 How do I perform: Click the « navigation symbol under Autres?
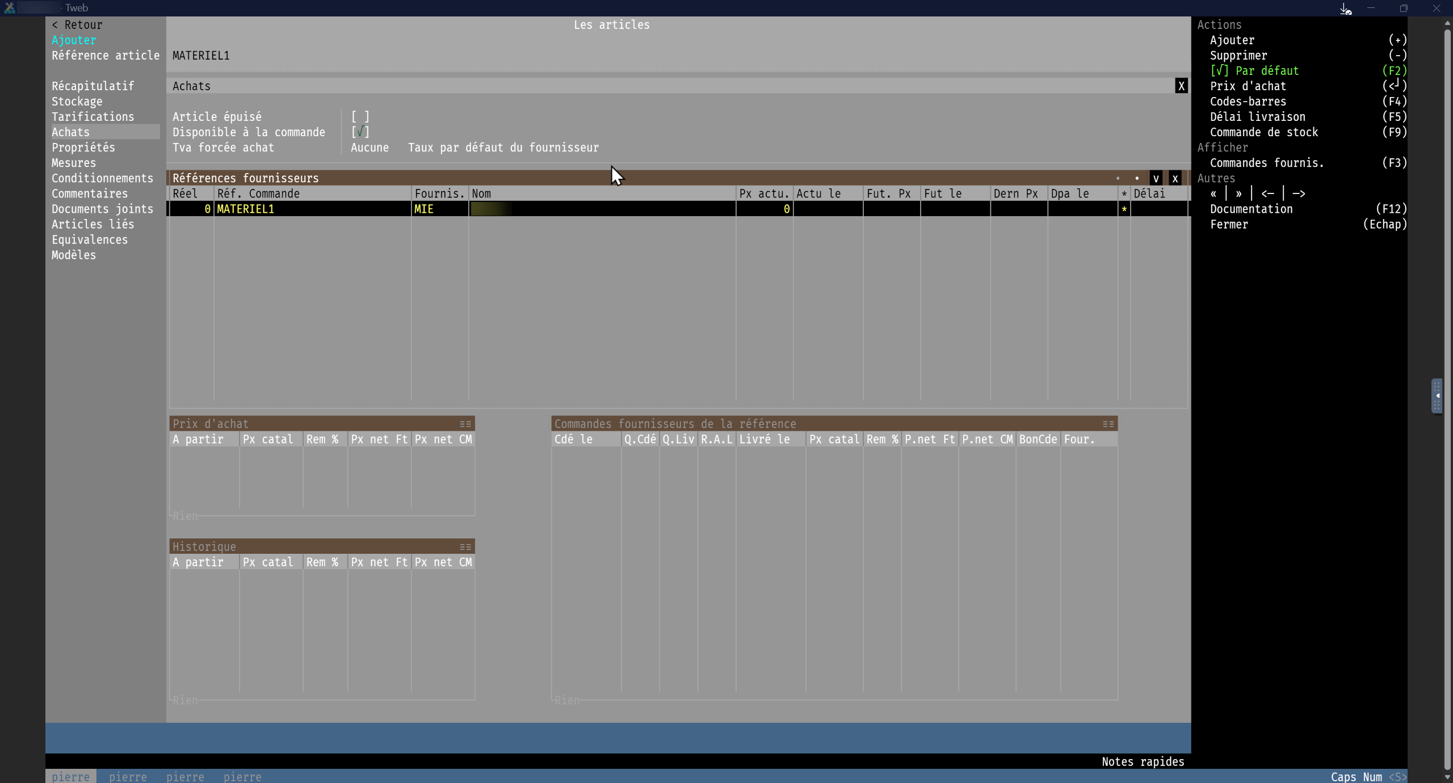pos(1213,193)
